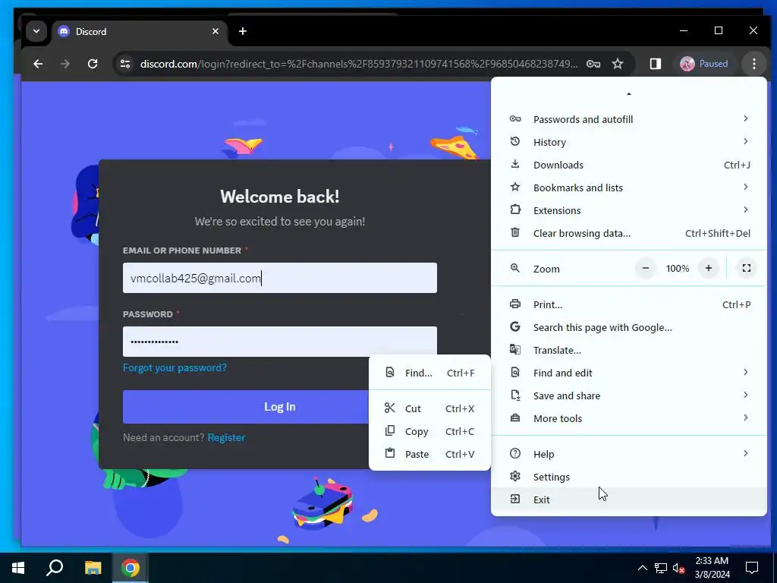
Task: Open Settings from the Chrome menu
Action: point(629,477)
